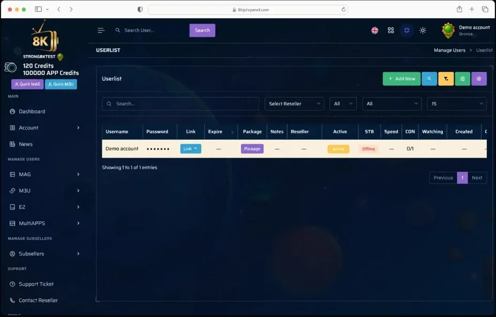Click Safari share icon
Image resolution: width=496 pixels, height=317 pixels.
[x=459, y=9]
